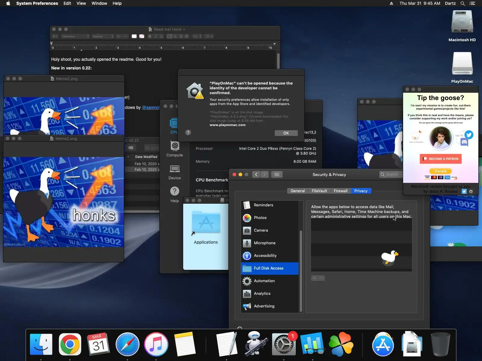Set left alignment in TextEdit
Image resolution: width=482 pixels, height=361 pixels.
coord(169,36)
